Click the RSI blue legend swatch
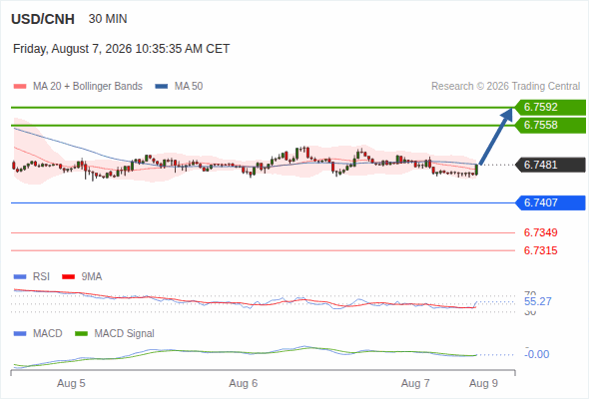Viewport: 589px width, 399px height. (x=20, y=277)
